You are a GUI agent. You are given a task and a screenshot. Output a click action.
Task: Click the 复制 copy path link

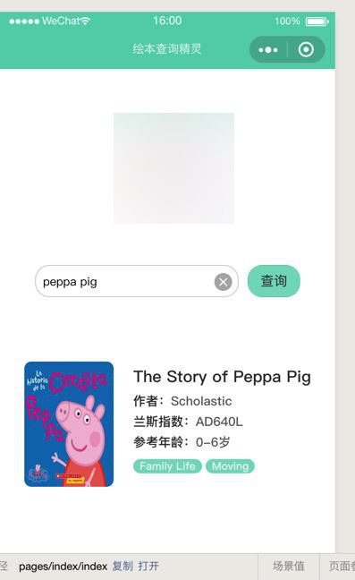tap(123, 566)
